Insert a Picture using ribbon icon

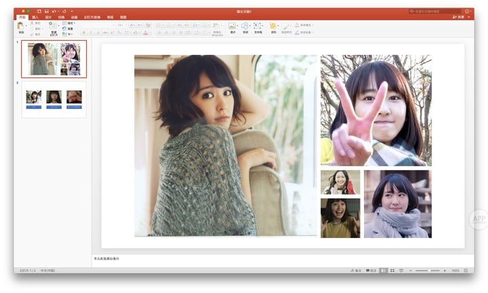pos(232,26)
